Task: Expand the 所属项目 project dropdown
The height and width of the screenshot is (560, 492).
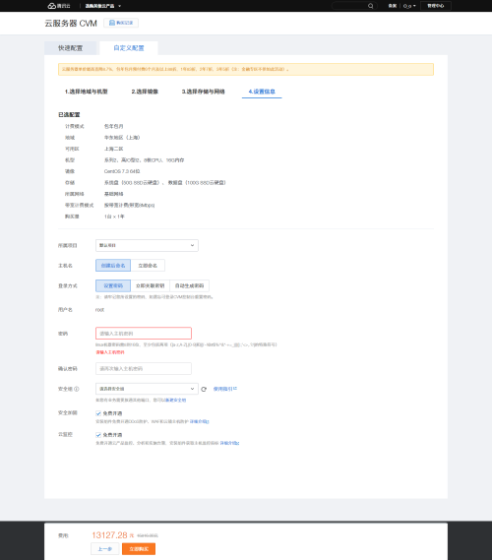Action: 147,245
